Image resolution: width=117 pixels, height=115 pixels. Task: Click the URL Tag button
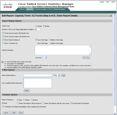click(86, 58)
